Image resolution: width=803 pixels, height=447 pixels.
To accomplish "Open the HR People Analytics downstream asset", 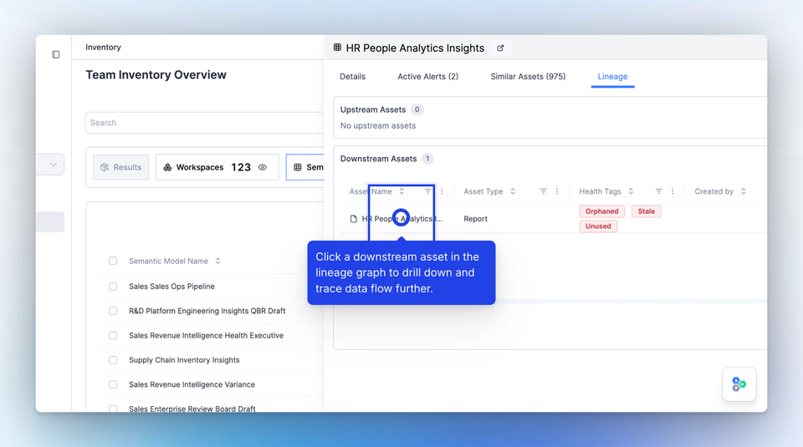I will pos(402,219).
